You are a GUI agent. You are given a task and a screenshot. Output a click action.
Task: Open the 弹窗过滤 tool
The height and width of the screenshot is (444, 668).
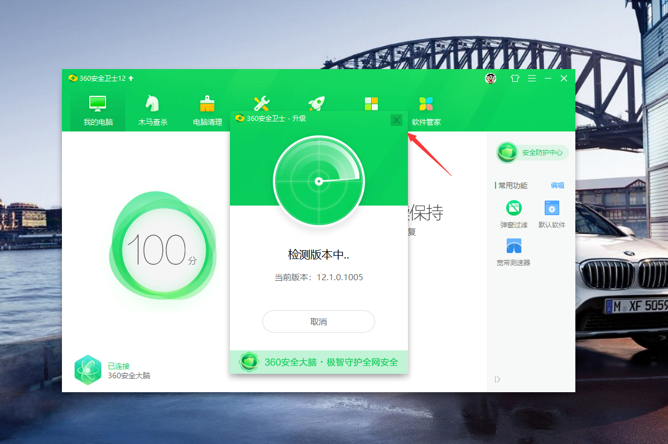pos(514,214)
